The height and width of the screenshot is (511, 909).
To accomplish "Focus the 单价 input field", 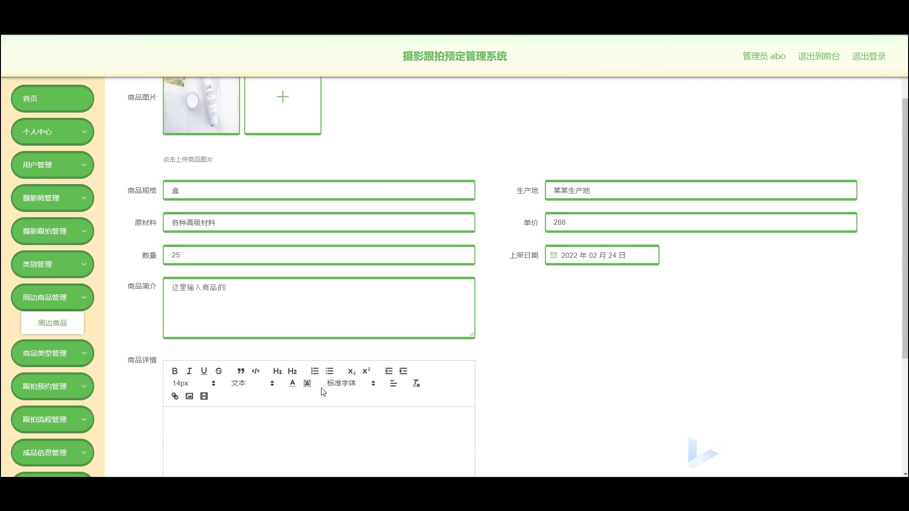I will [x=701, y=222].
